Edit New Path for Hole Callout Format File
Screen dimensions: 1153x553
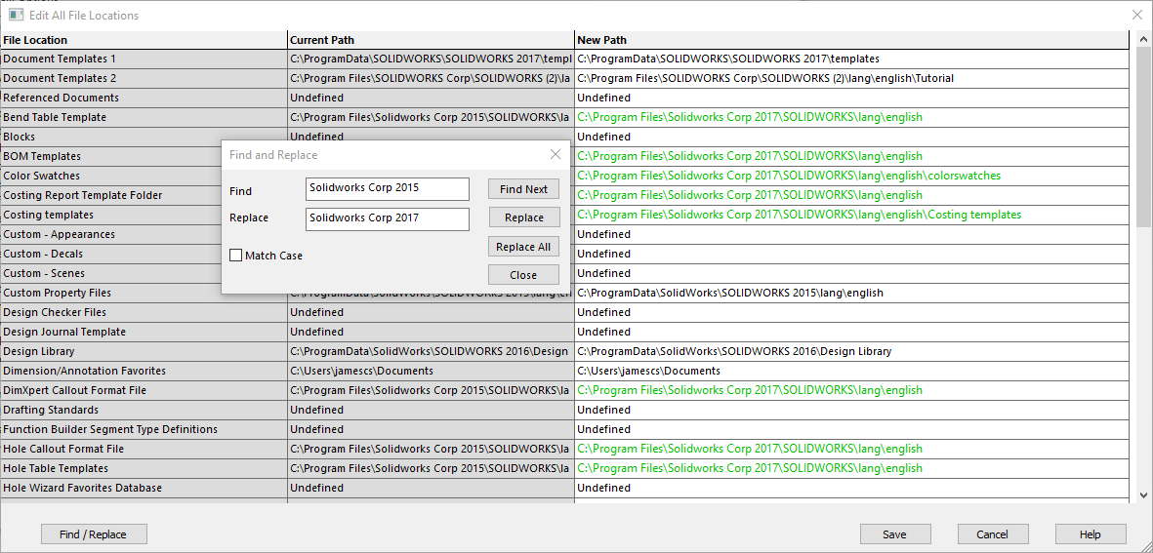point(851,449)
